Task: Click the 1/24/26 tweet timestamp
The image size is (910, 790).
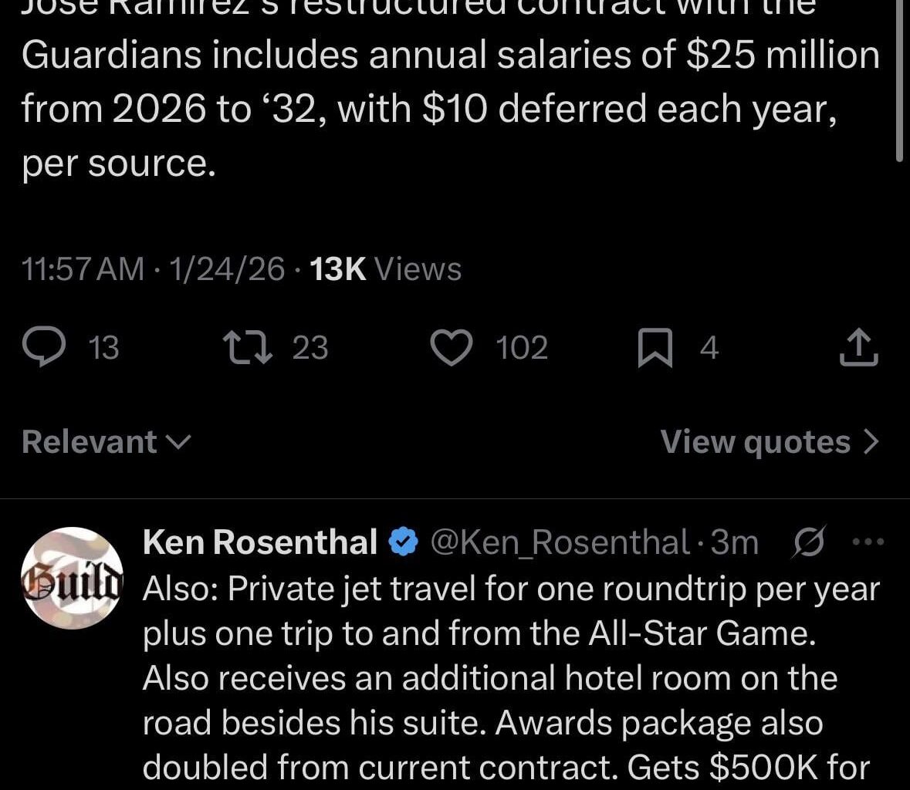Action: click(226, 269)
